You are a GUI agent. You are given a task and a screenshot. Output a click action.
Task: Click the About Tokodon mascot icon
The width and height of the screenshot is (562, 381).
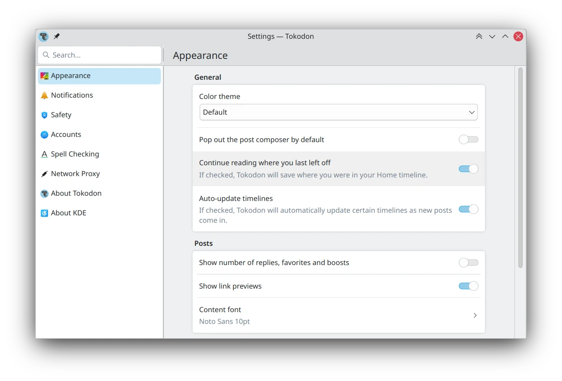pos(44,194)
